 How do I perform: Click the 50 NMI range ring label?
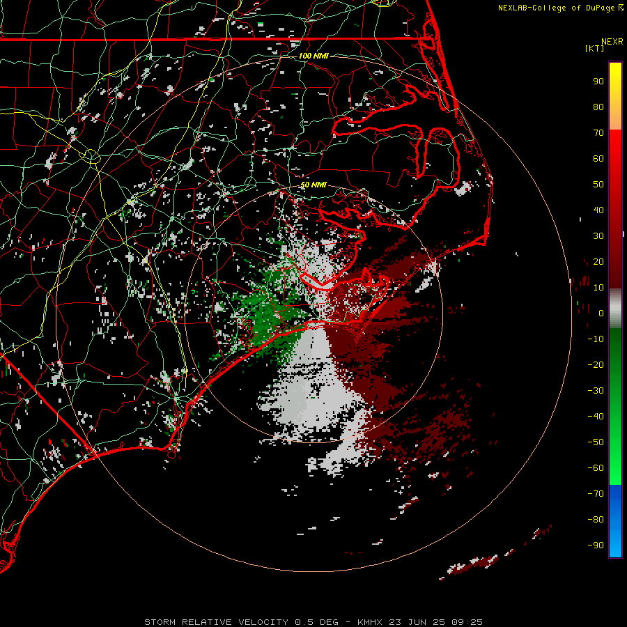pos(313,185)
